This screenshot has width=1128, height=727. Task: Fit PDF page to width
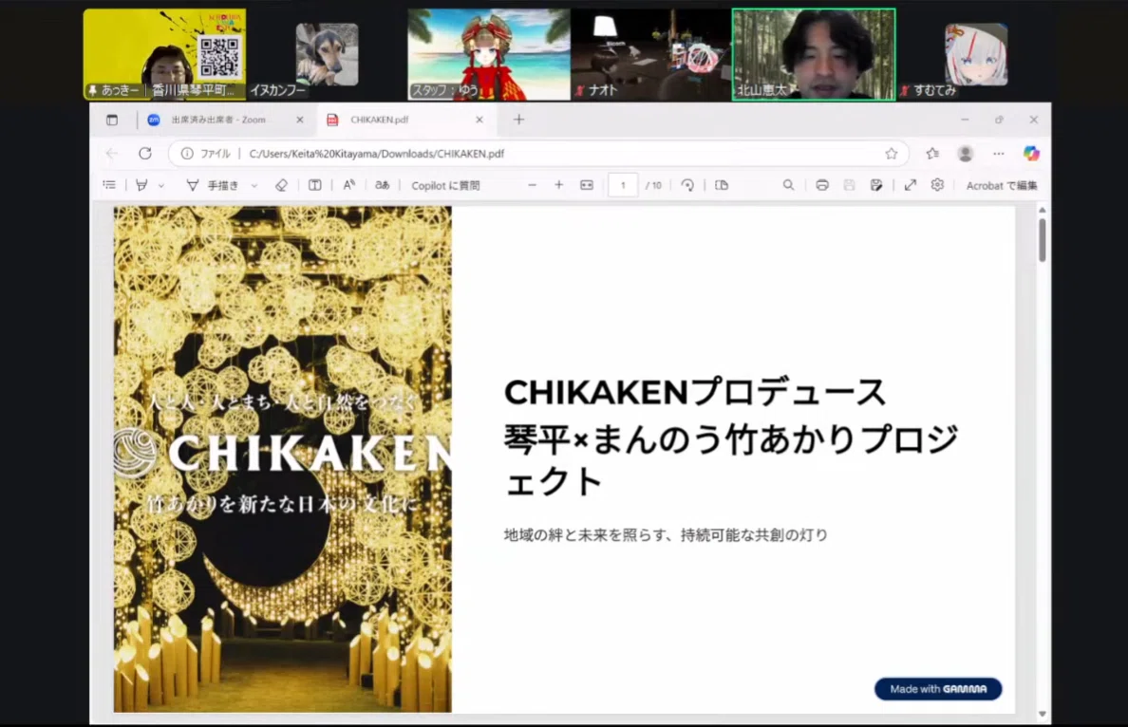tap(587, 185)
